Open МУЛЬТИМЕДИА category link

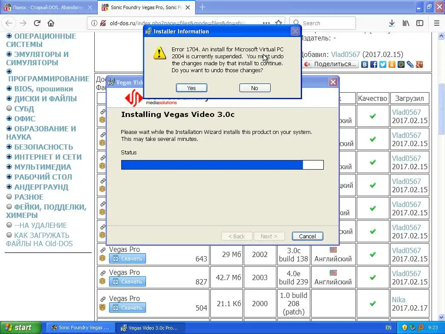(43, 167)
